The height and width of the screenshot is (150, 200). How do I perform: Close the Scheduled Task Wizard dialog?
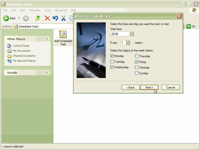(x=179, y=16)
